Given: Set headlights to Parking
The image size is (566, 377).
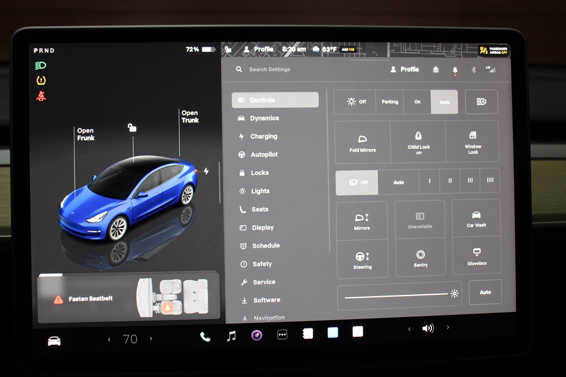Looking at the screenshot, I should (390, 102).
